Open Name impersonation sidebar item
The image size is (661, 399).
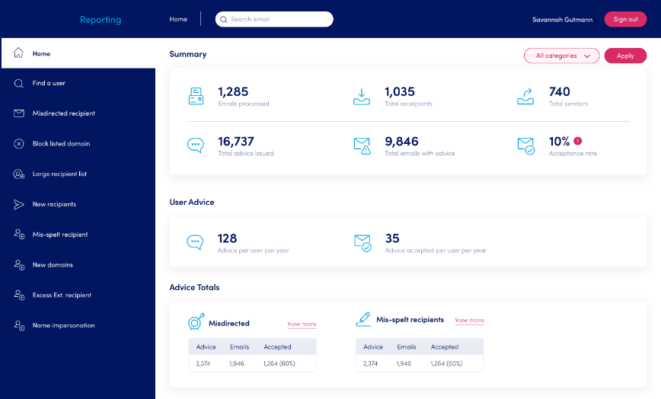click(x=63, y=325)
